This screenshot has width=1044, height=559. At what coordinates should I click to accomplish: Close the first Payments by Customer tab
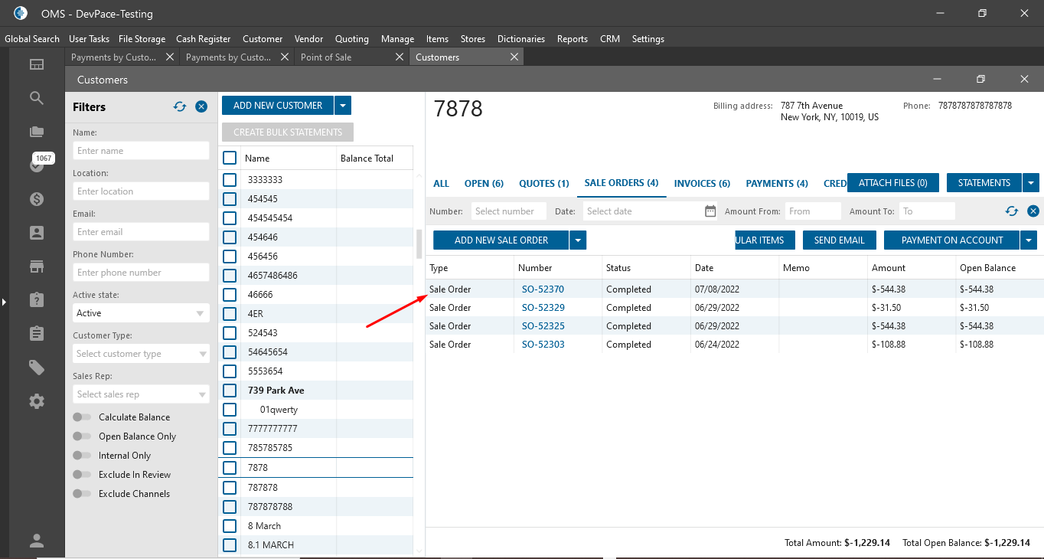(x=170, y=57)
